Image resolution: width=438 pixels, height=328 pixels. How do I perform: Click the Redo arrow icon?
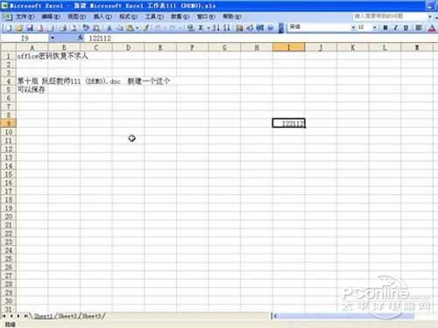point(173,28)
